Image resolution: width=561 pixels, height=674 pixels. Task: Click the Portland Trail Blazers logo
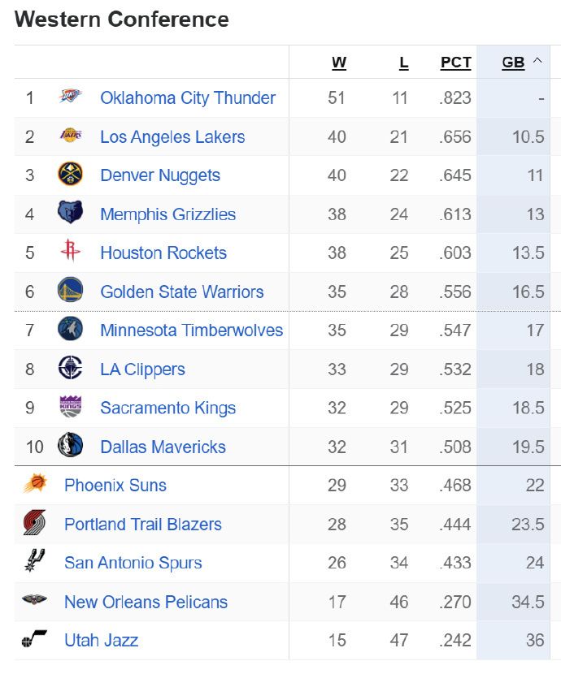[35, 524]
